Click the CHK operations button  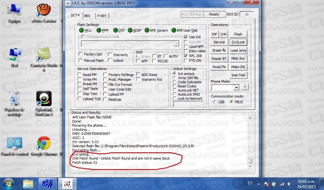(x=224, y=34)
